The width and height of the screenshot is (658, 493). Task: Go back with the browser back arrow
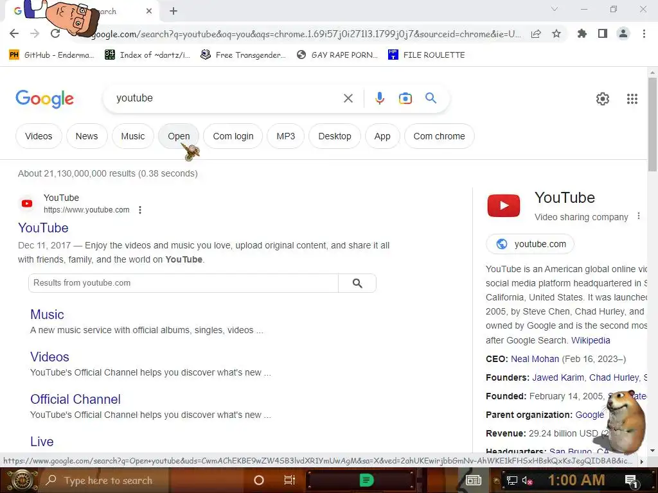[14, 33]
